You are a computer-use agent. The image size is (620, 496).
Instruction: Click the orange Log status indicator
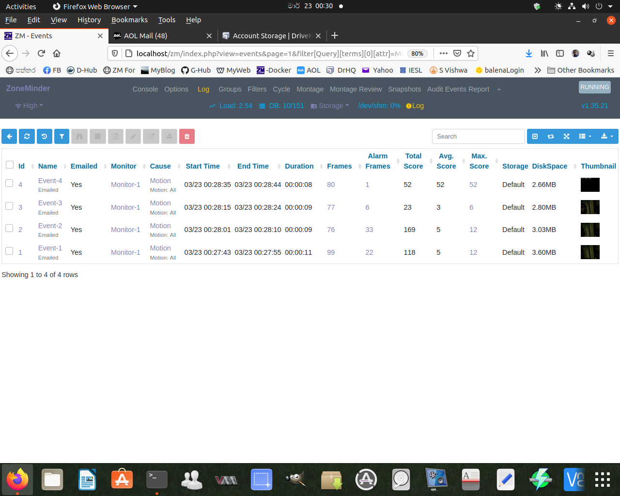coord(415,106)
